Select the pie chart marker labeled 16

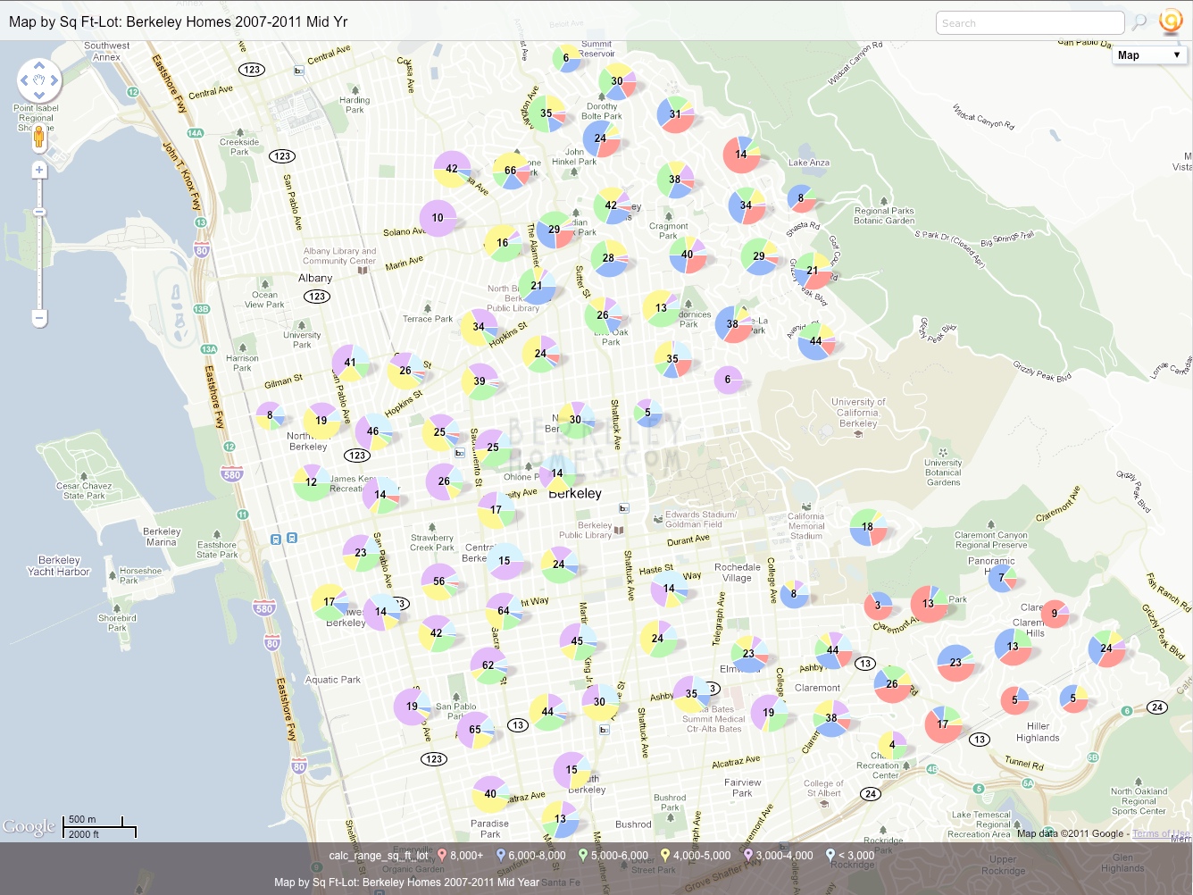pyautogui.click(x=503, y=243)
